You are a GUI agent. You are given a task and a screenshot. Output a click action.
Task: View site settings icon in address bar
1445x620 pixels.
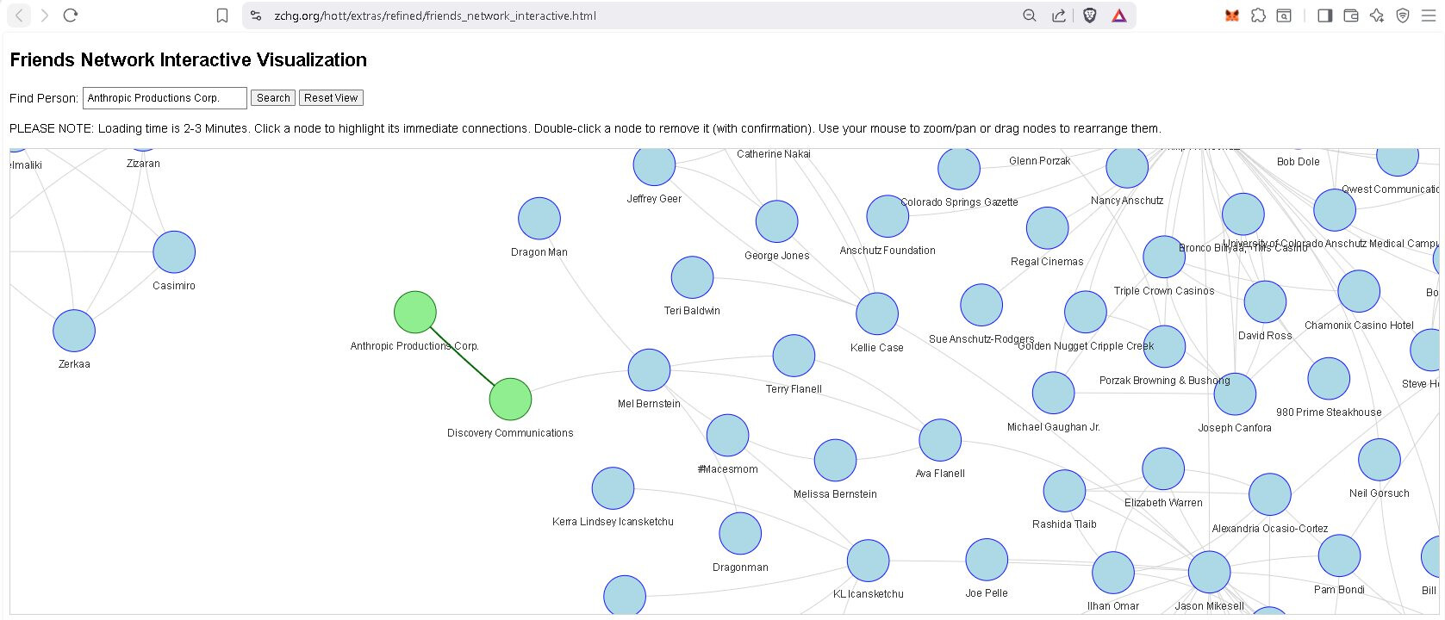[256, 15]
